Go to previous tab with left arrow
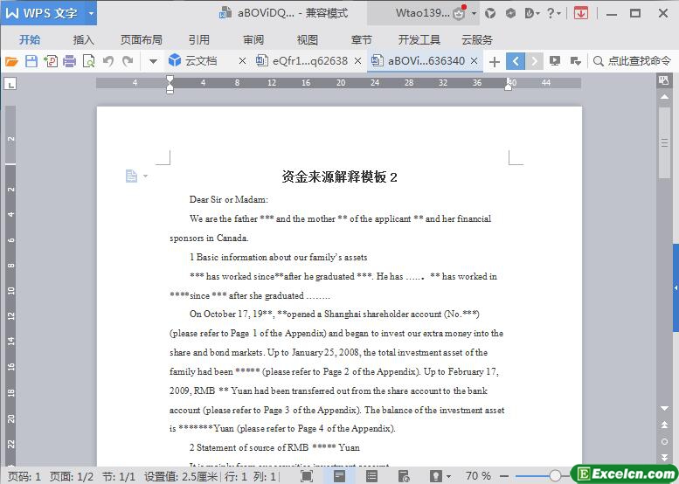This screenshot has width=679, height=484. pos(516,61)
